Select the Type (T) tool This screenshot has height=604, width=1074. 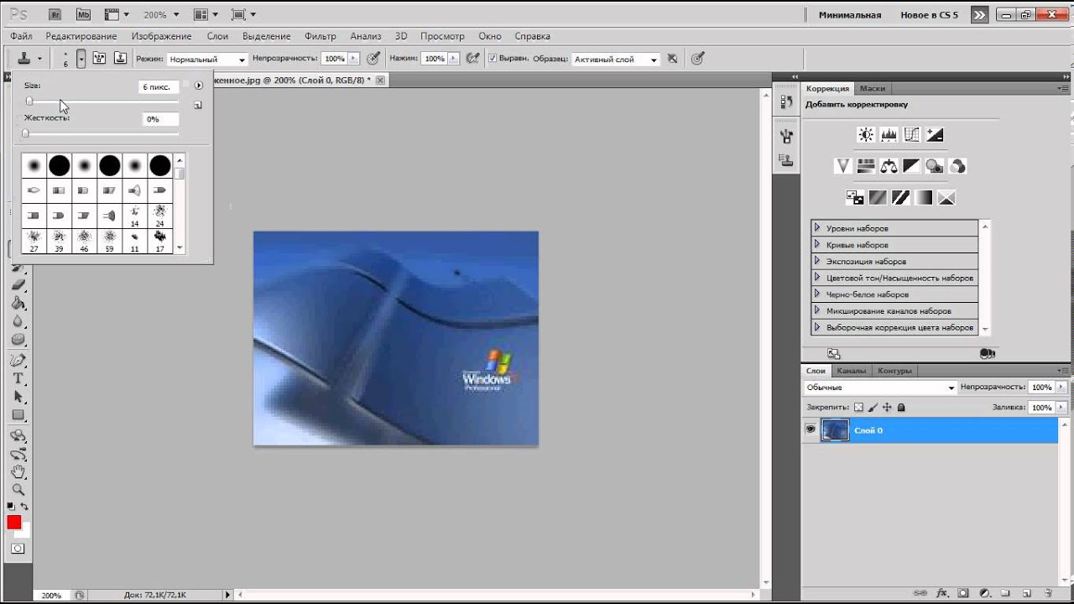[18, 378]
